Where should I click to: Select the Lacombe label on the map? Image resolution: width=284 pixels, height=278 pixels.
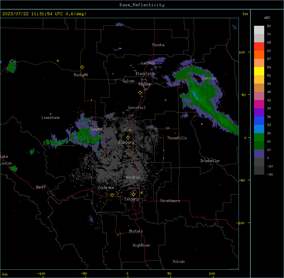pyautogui.click(x=148, y=63)
